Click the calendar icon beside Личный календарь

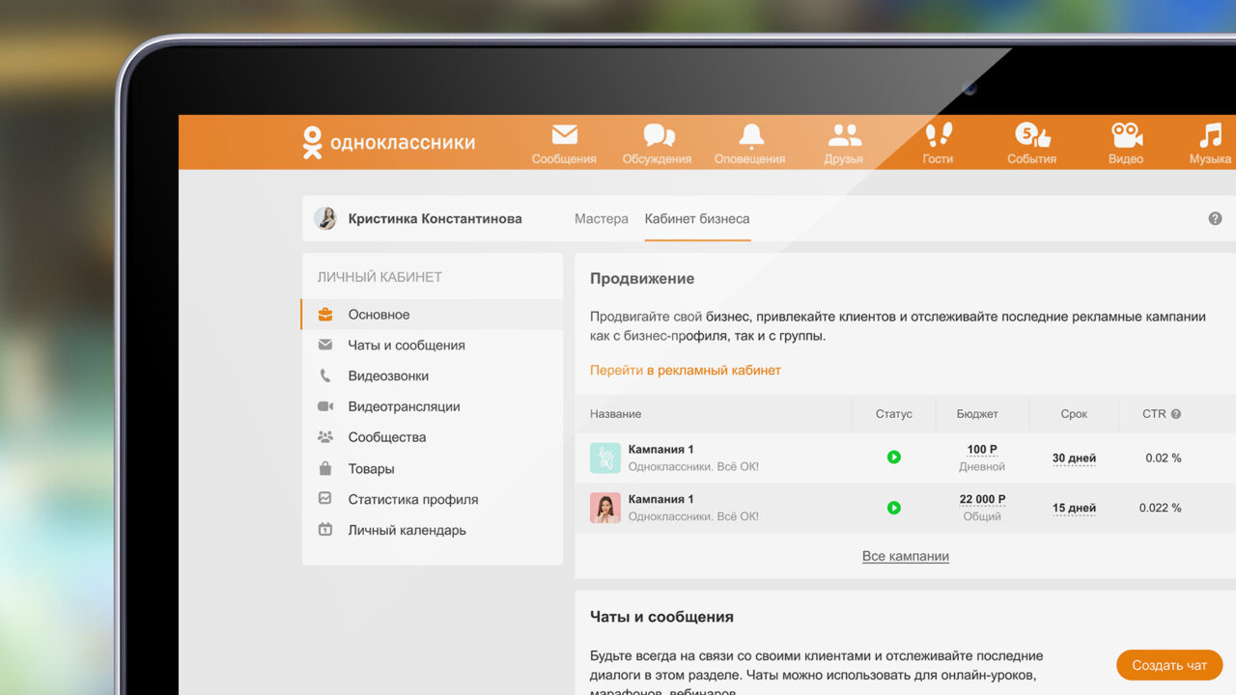coord(325,530)
